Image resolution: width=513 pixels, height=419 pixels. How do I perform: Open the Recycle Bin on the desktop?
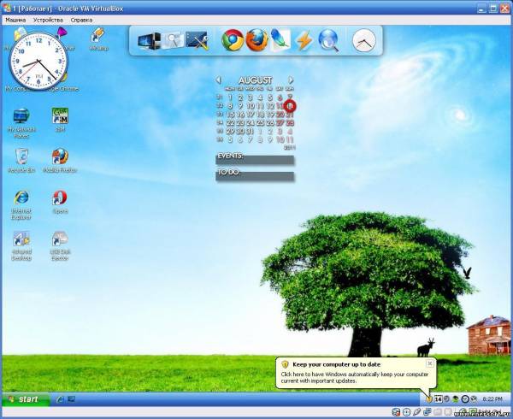tap(21, 160)
